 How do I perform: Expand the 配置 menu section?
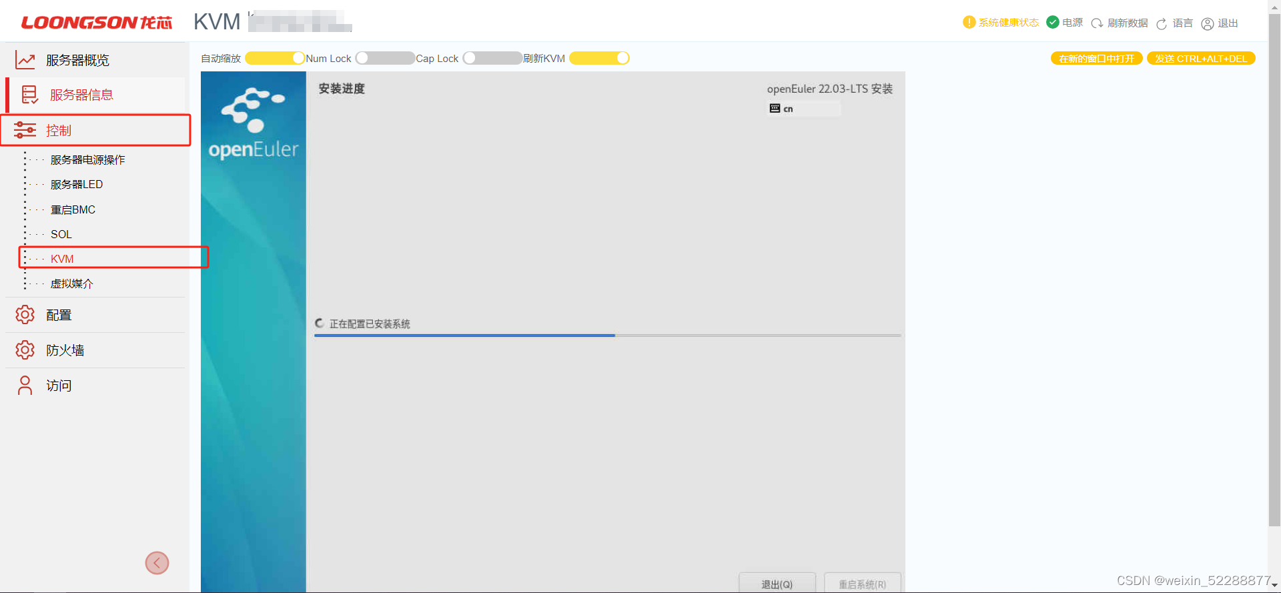click(95, 315)
